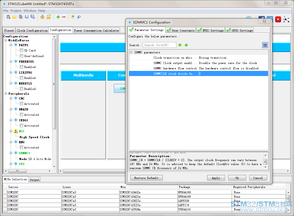294x216 pixels.
Task: Save the project with floppy disk icon
Action: [x=27, y=17]
